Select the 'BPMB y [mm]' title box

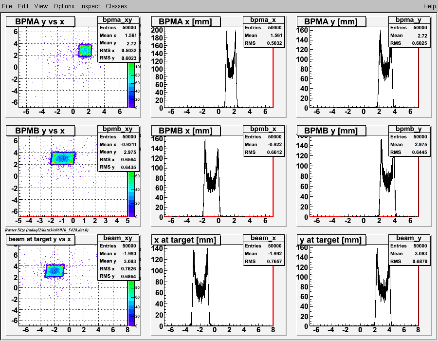tap(331, 131)
